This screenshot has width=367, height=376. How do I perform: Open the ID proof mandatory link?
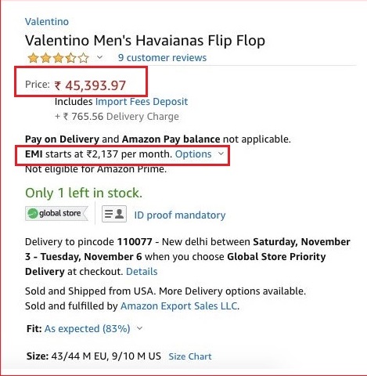[x=180, y=215]
